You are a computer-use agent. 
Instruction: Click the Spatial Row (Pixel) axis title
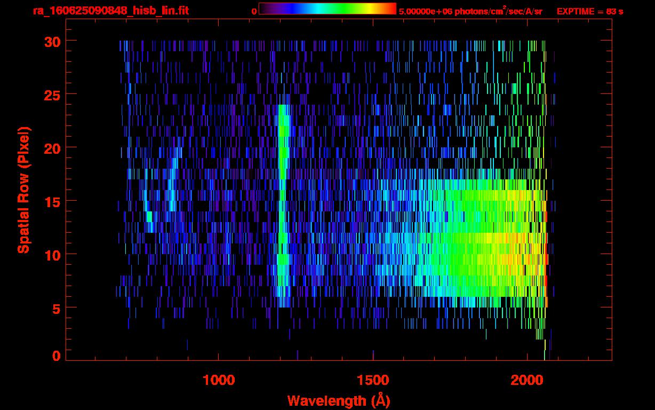23,190
